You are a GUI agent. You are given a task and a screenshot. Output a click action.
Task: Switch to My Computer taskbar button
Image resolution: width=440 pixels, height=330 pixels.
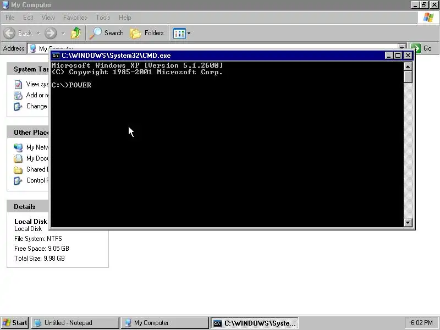pyautogui.click(x=164, y=323)
